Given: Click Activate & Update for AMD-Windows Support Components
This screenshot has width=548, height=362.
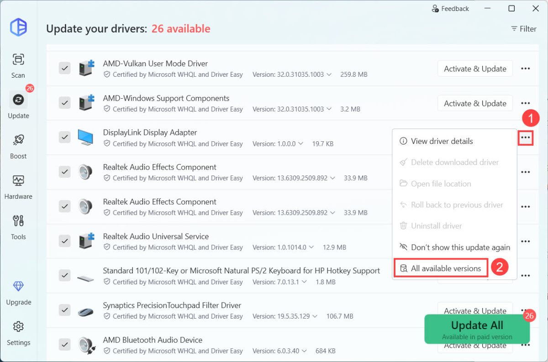Looking at the screenshot, I should [475, 103].
